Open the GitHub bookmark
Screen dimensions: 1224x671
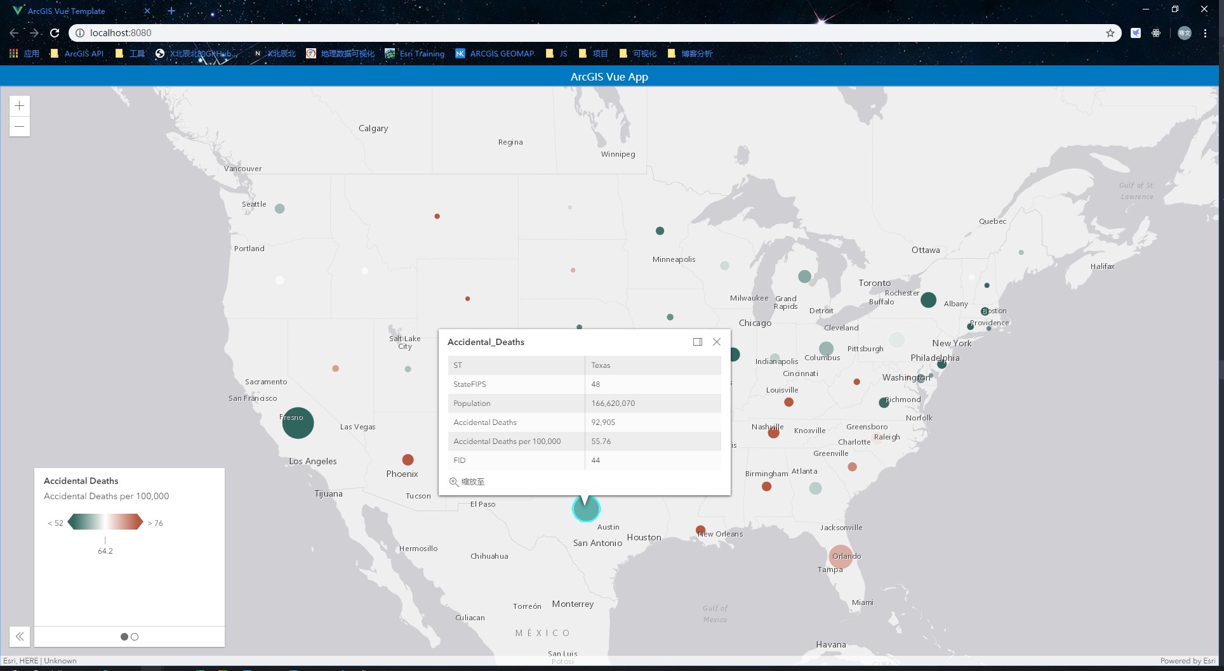coord(196,53)
